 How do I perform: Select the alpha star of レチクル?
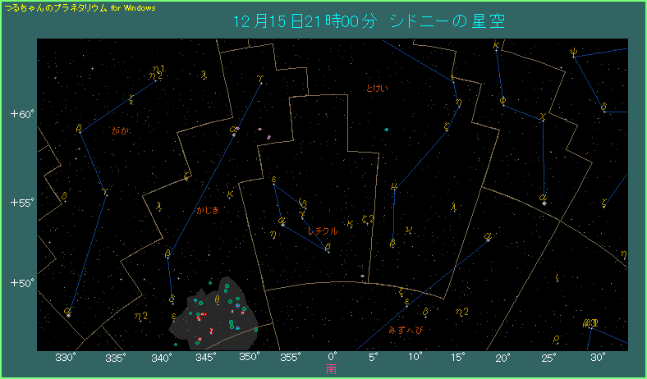pos(283,221)
